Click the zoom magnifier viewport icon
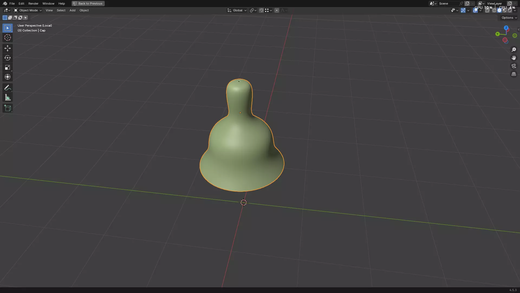 point(514,50)
